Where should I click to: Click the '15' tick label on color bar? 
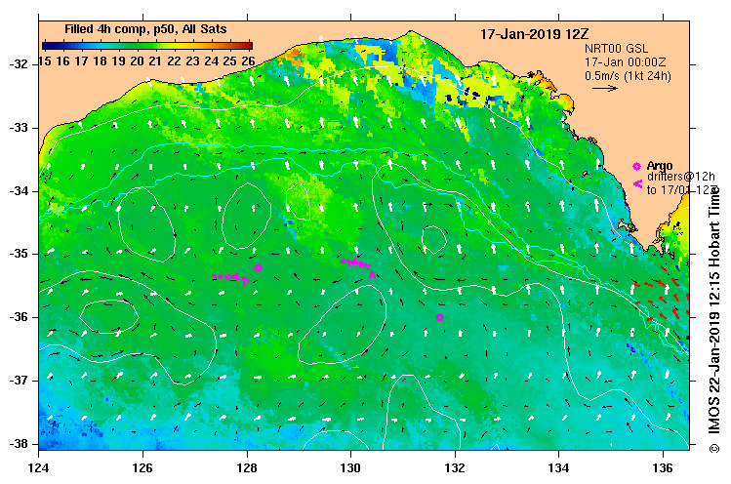tap(45, 61)
